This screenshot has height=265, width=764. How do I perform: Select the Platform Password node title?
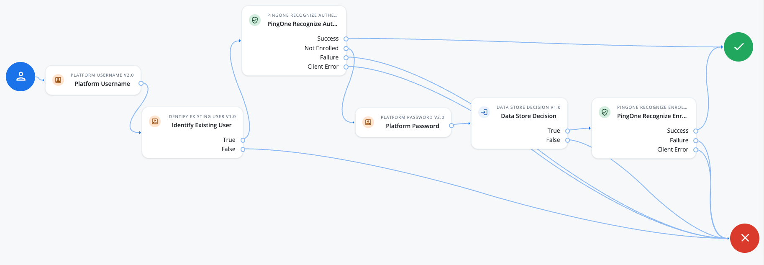point(413,126)
